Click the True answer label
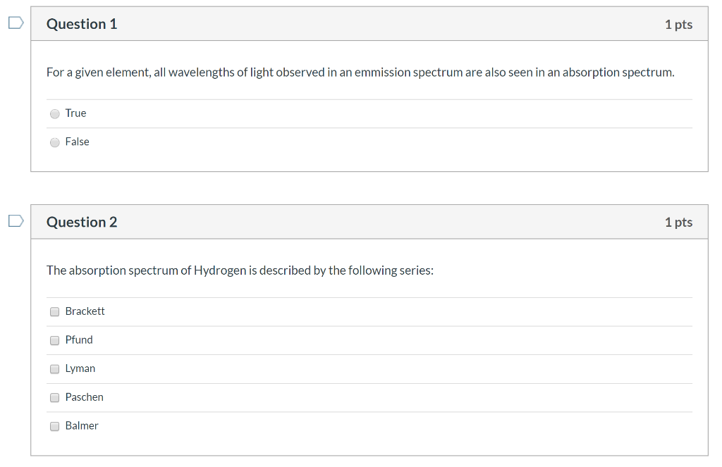722x467 pixels. pos(75,113)
